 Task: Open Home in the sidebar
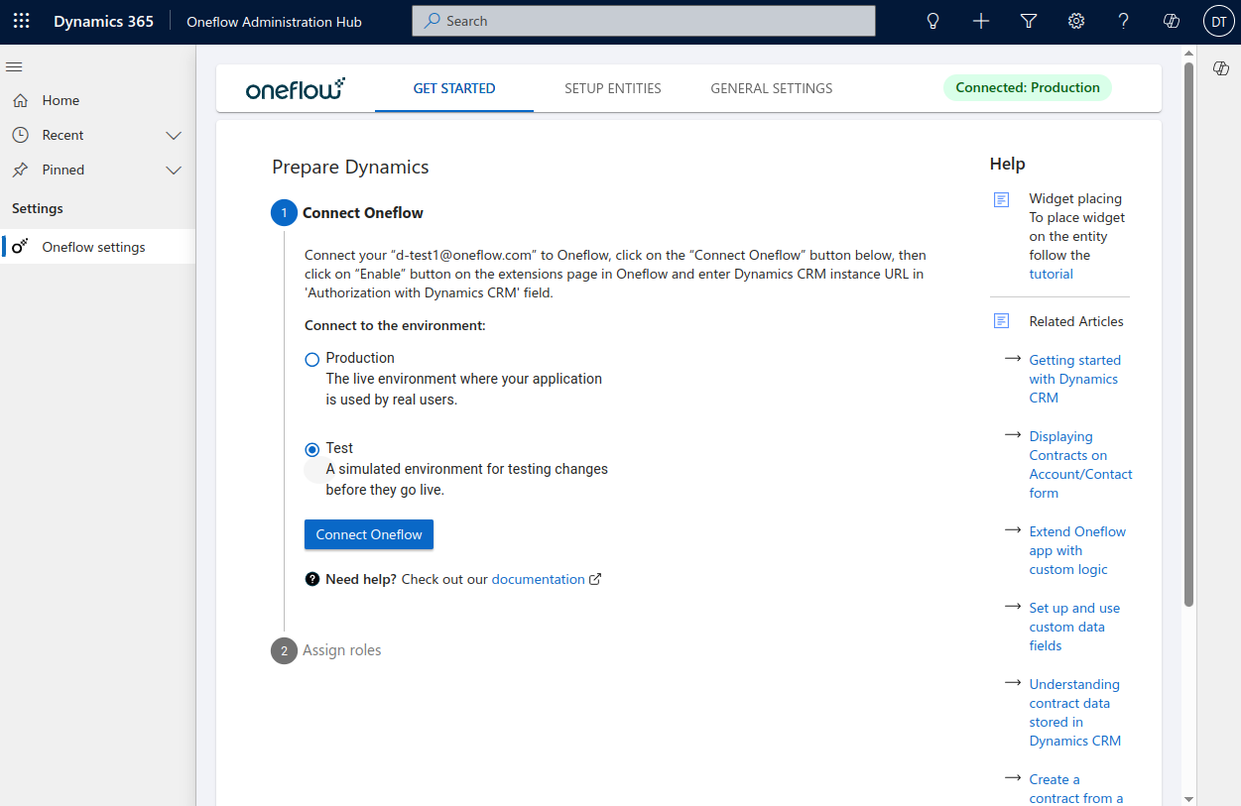[x=98, y=100]
